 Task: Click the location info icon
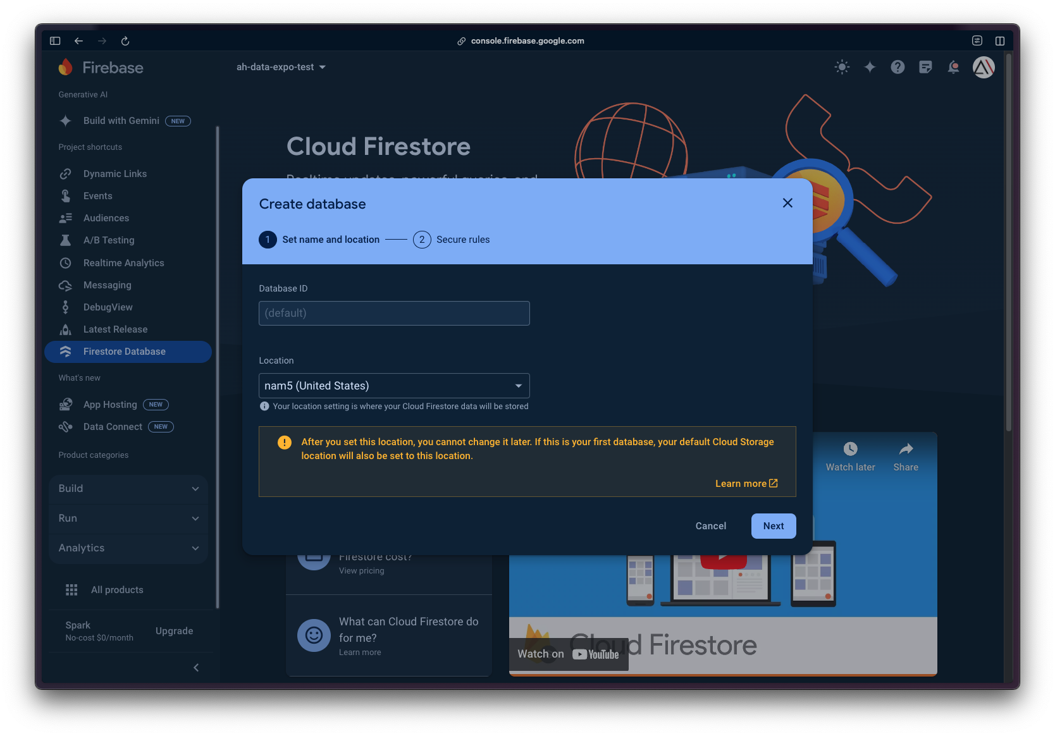pyautogui.click(x=264, y=407)
